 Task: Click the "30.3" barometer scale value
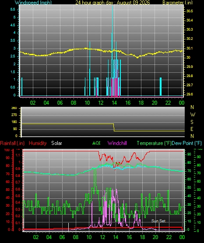190,29
